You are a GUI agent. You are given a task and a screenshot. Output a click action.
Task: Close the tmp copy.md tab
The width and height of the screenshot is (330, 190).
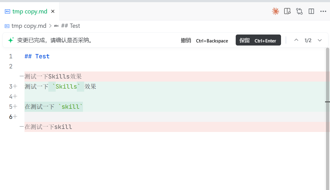(x=53, y=12)
